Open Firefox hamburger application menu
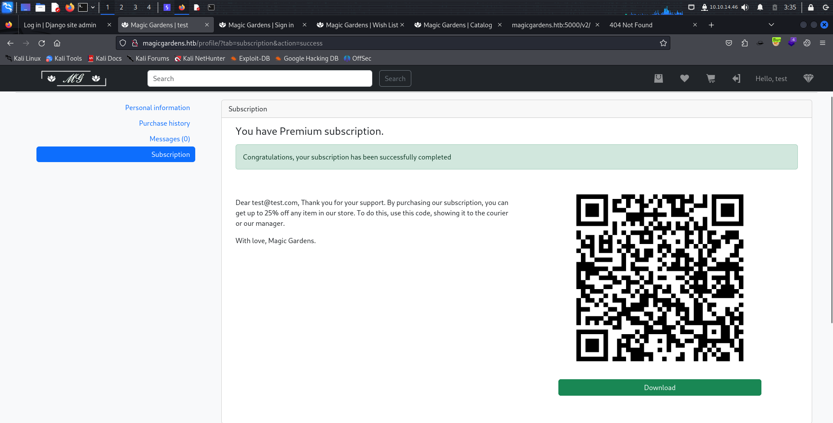This screenshot has width=833, height=423. tap(822, 43)
